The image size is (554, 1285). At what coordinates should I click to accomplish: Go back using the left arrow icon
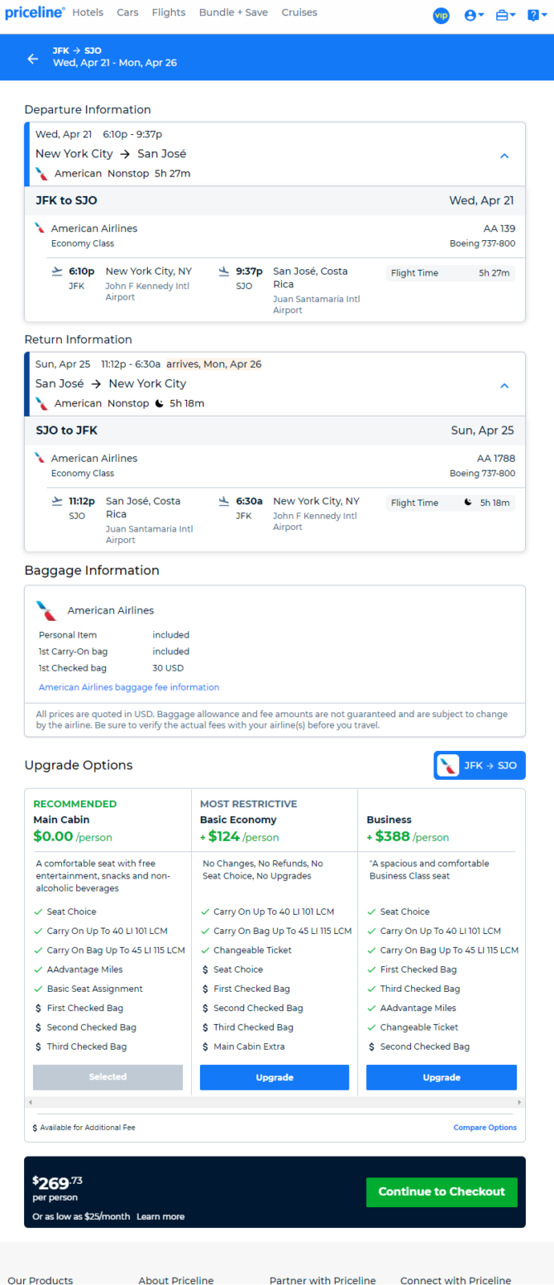(x=33, y=58)
